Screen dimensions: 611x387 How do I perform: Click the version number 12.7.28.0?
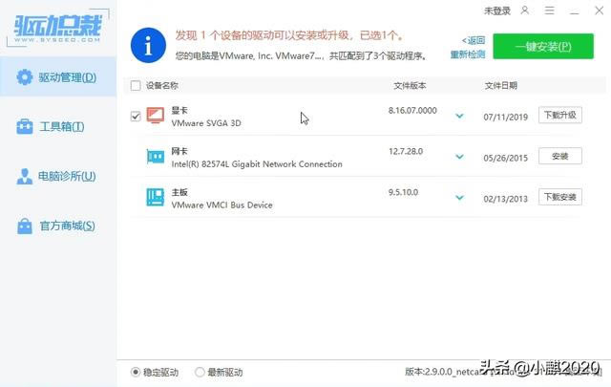(x=406, y=151)
